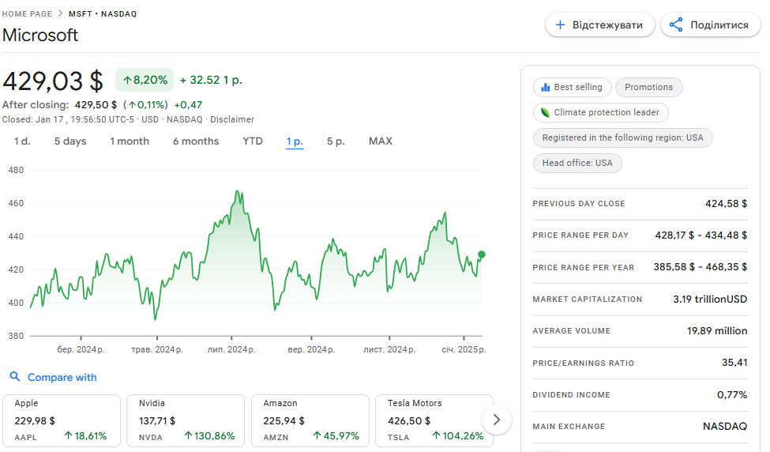Click the лип. 2024р. axis label
Viewport: 770px width, 452px height.
click(x=231, y=350)
